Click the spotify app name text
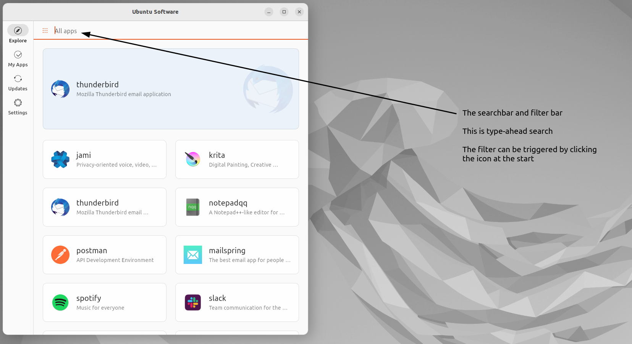Image resolution: width=632 pixels, height=344 pixels. click(x=89, y=298)
